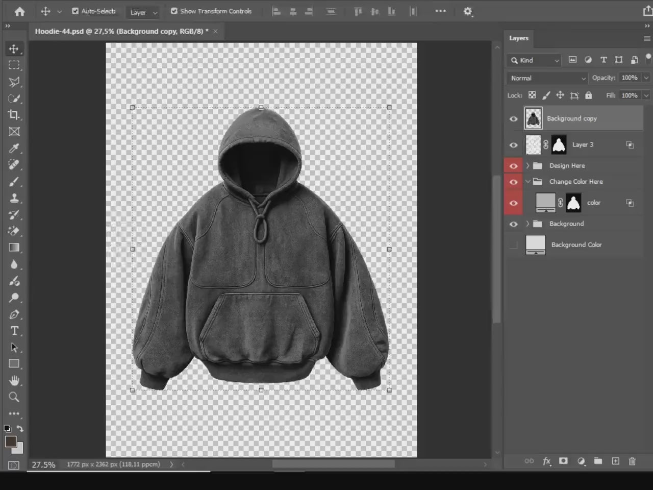The image size is (653, 490).
Task: Disable the Auto-Select checkbox
Action: point(76,11)
